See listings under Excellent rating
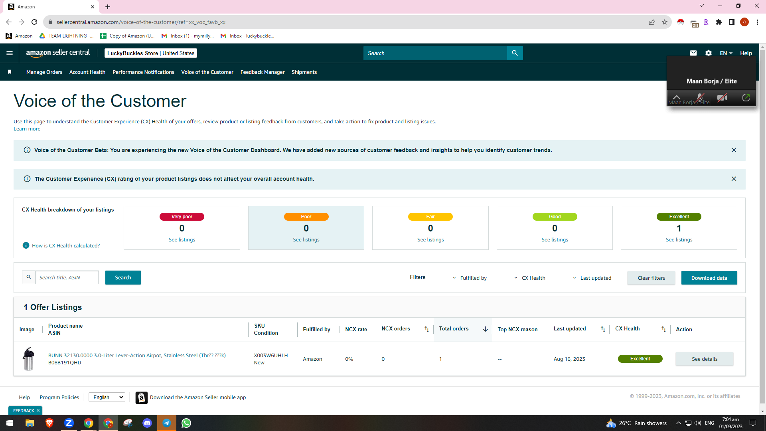 click(679, 240)
